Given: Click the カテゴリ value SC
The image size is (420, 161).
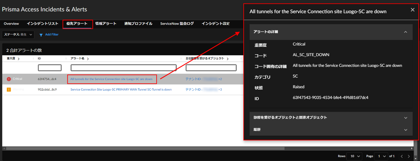Looking at the screenshot, I should pos(295,76).
